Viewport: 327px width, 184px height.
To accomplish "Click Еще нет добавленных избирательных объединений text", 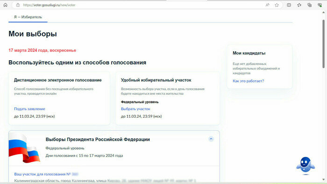I will tap(256, 68).
